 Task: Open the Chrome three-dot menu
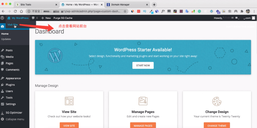click(254, 11)
